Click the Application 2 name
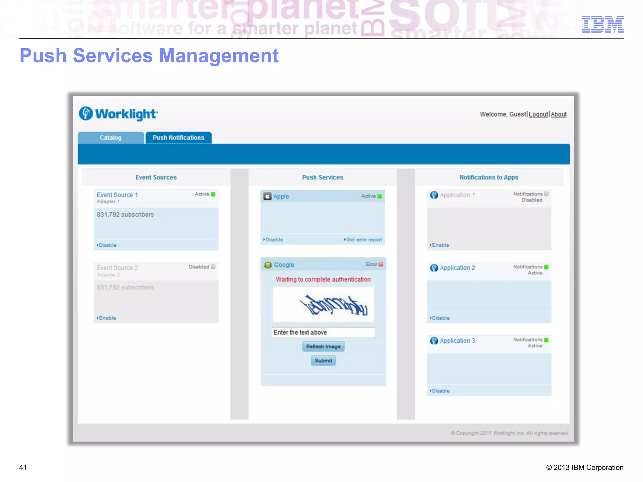Image resolution: width=643 pixels, height=482 pixels. coord(457,268)
